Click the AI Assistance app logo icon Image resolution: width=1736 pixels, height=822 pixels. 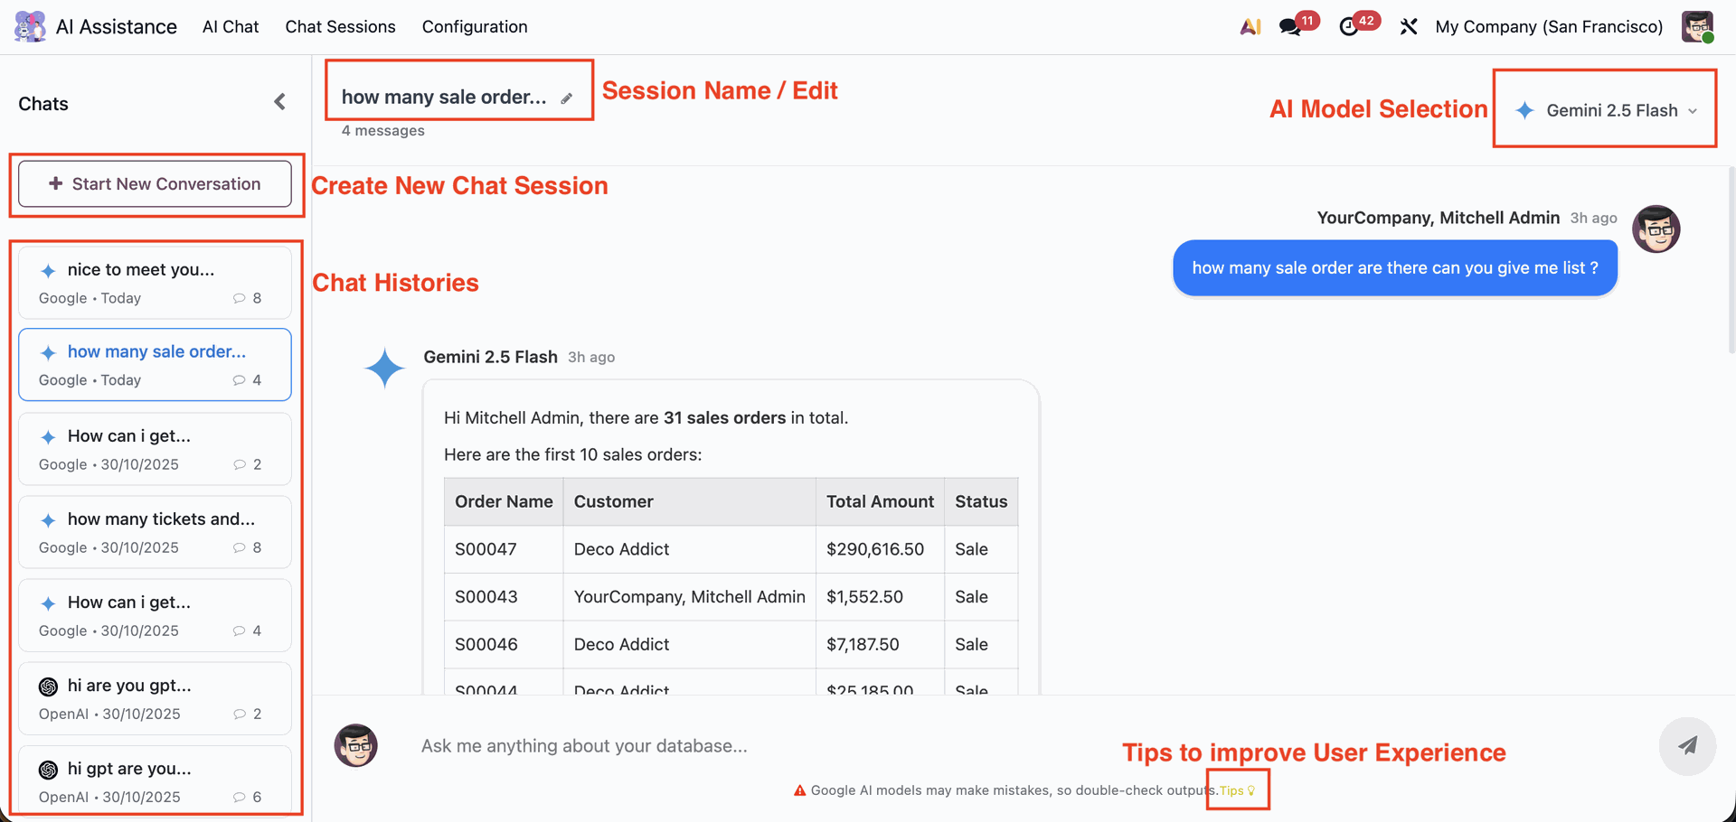(30, 27)
